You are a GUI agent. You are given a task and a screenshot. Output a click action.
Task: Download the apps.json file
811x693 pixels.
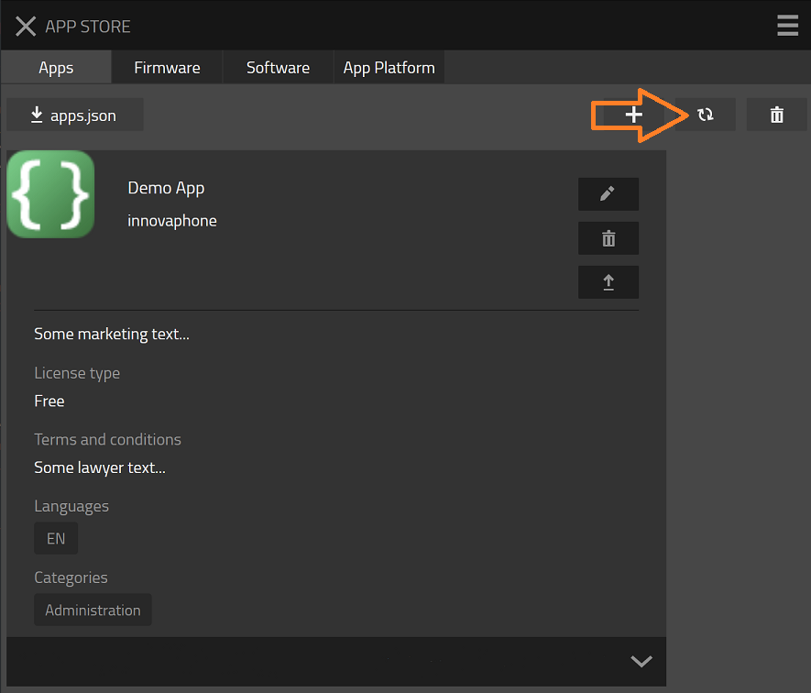pyautogui.click(x=74, y=115)
